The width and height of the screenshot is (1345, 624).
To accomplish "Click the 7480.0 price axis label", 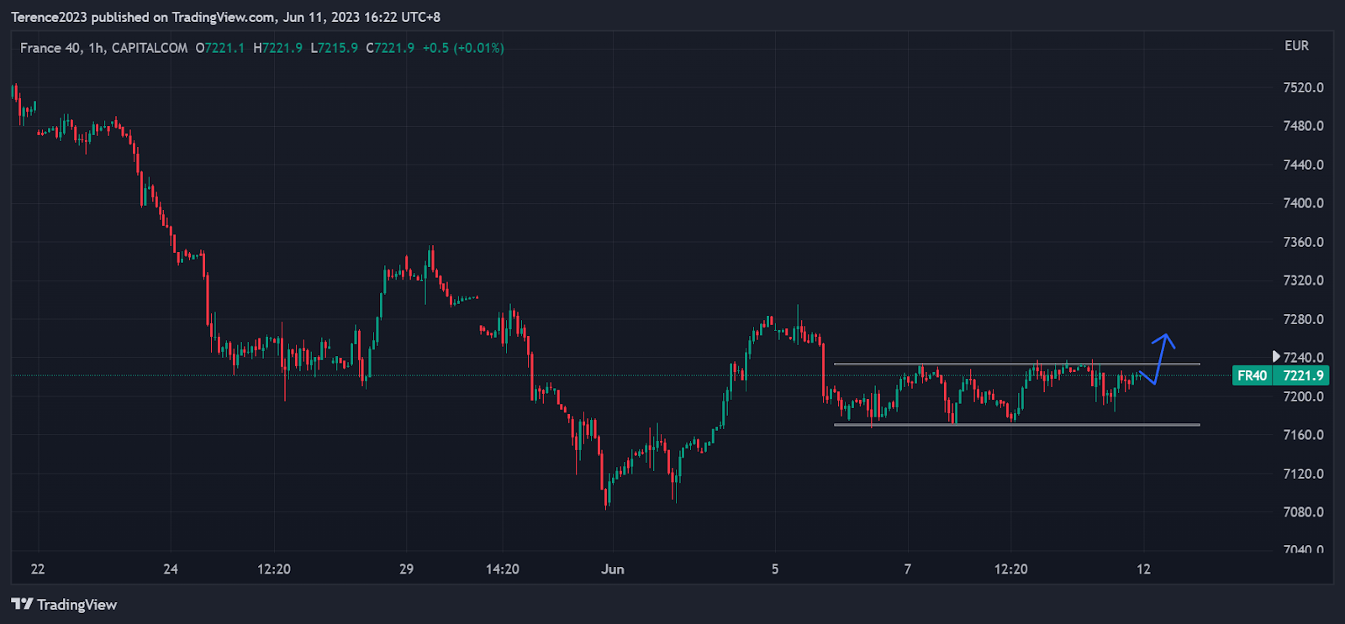I will coord(1303,126).
